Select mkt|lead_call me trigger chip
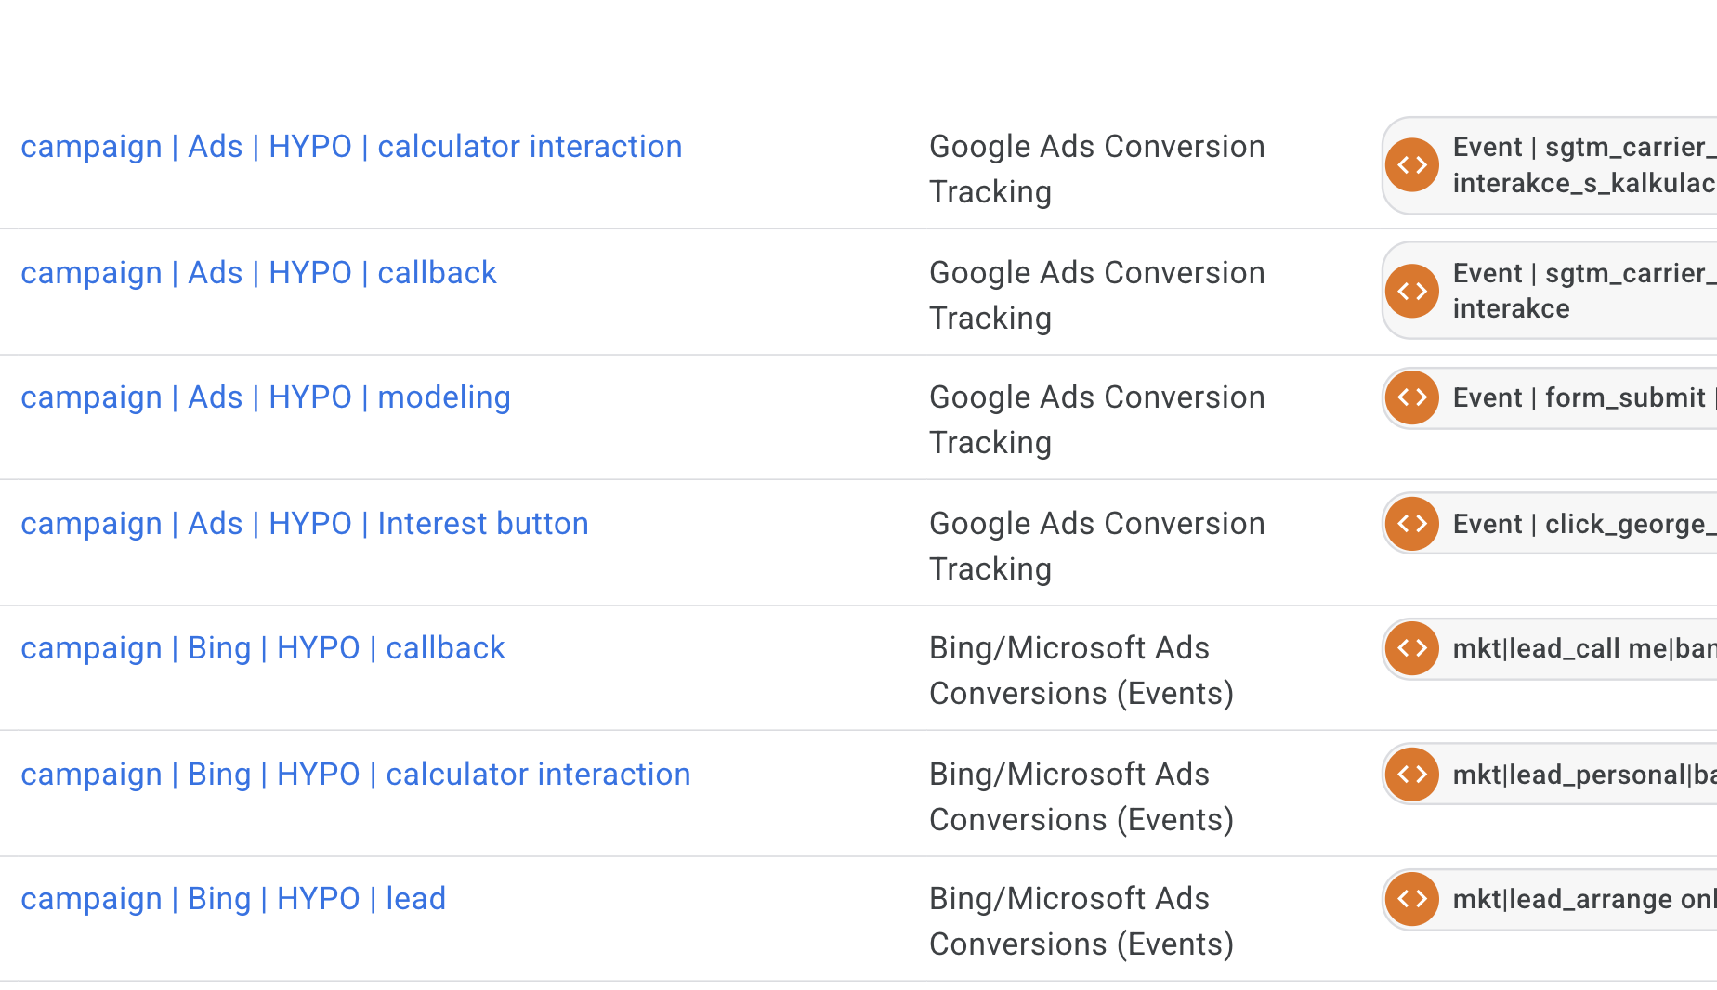The image size is (1717, 990). tap(1579, 648)
